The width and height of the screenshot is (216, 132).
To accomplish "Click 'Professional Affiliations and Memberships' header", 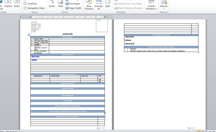I will coord(67,106).
